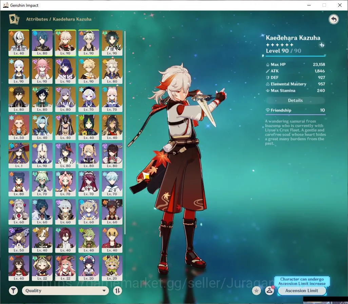Open the constellation sparkle icon beside level

(x=322, y=45)
